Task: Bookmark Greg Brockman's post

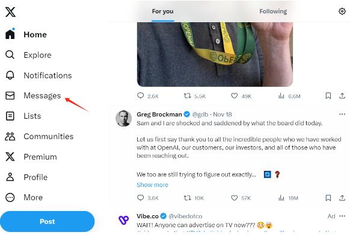Action: click(328, 198)
